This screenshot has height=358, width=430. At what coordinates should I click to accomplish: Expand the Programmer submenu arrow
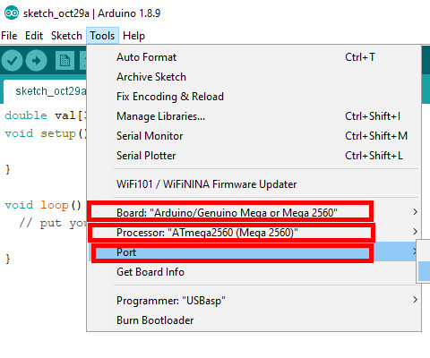tap(415, 300)
